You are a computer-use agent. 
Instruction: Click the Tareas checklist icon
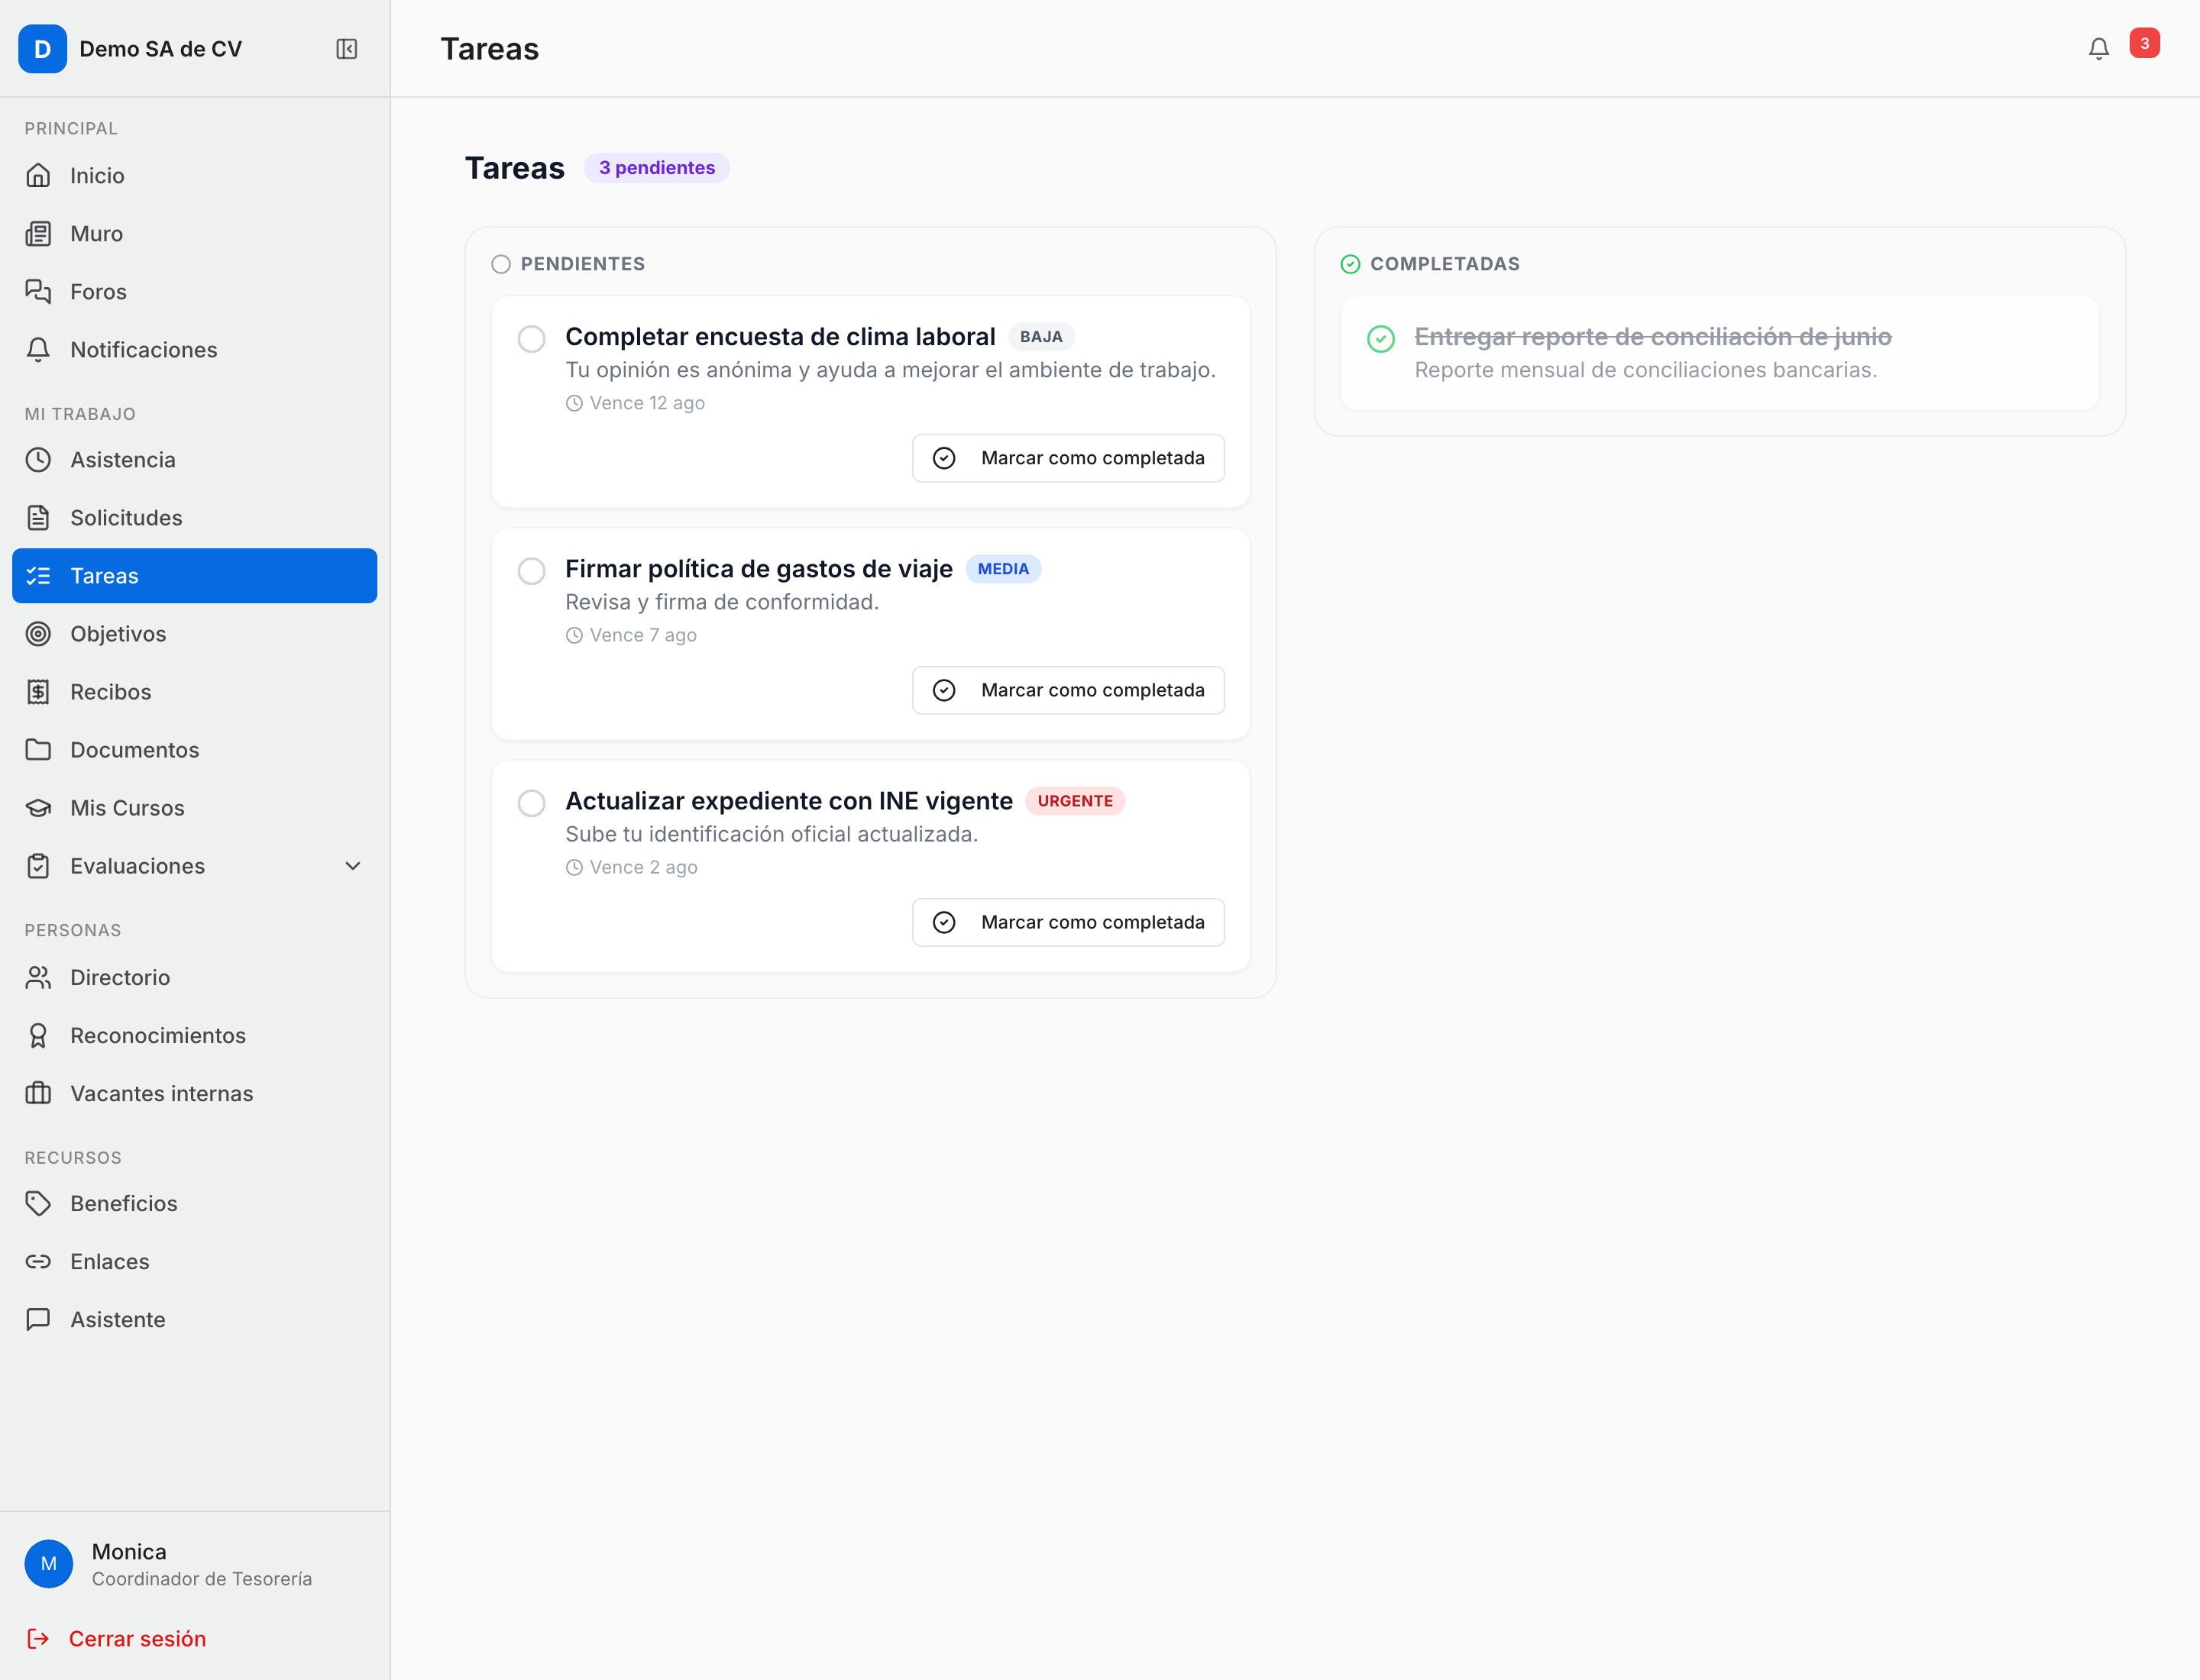coord(38,576)
